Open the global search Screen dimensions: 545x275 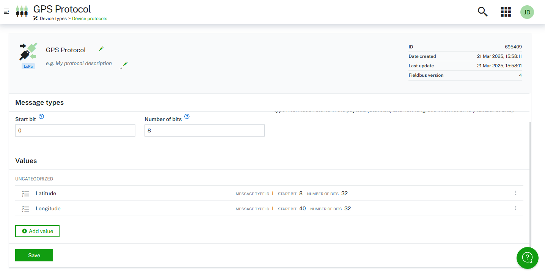[x=482, y=12]
